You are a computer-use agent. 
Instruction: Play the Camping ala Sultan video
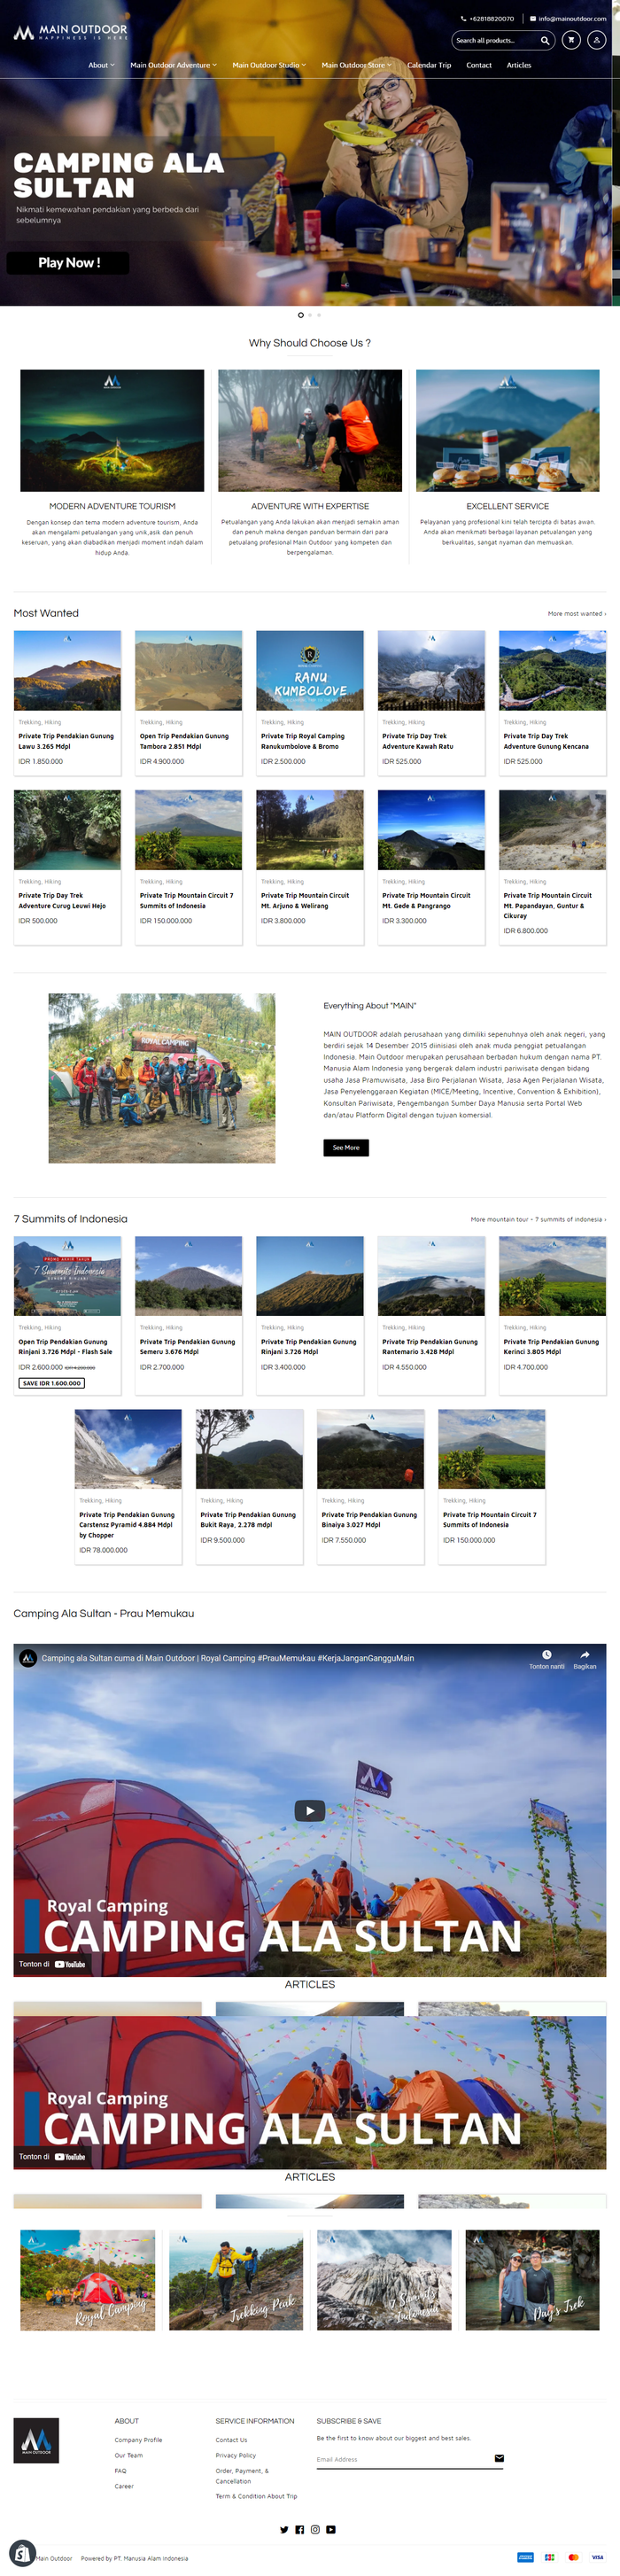click(x=310, y=1810)
